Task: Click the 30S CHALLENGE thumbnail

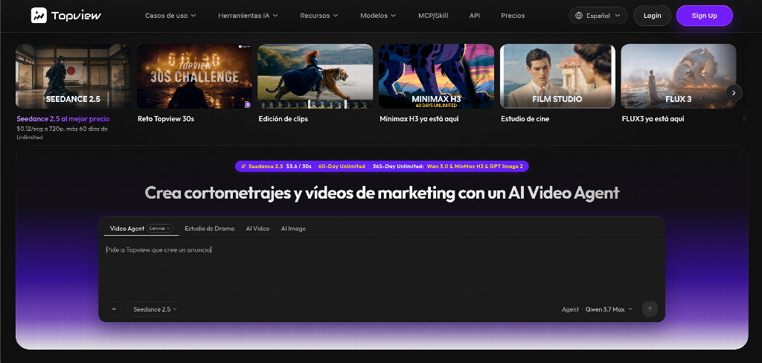Action: [x=194, y=76]
